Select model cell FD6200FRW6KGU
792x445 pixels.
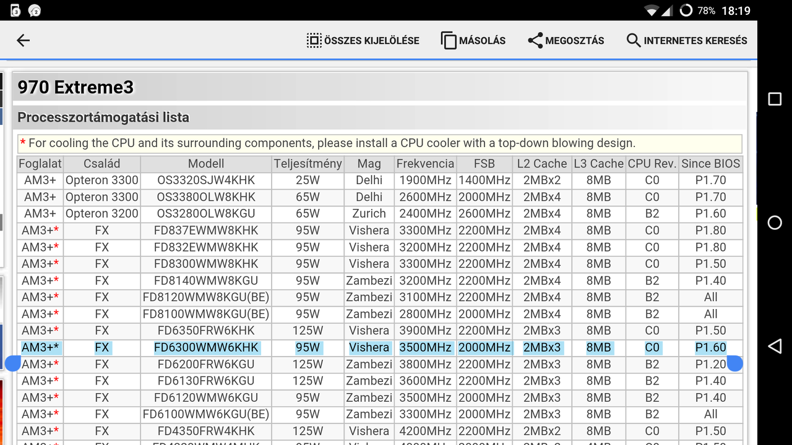point(206,364)
